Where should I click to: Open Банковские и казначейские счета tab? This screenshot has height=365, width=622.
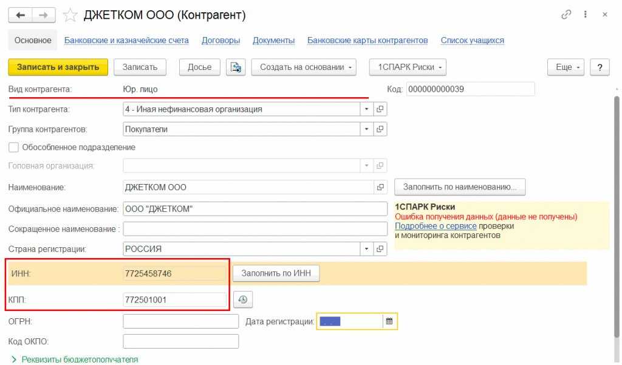click(126, 41)
